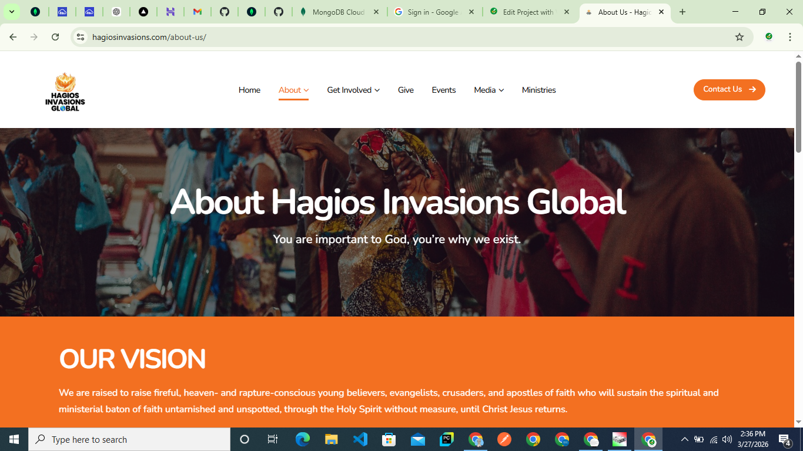This screenshot has height=451, width=803.
Task: Switch to the ChatGPT pinned tab
Action: coord(116,12)
